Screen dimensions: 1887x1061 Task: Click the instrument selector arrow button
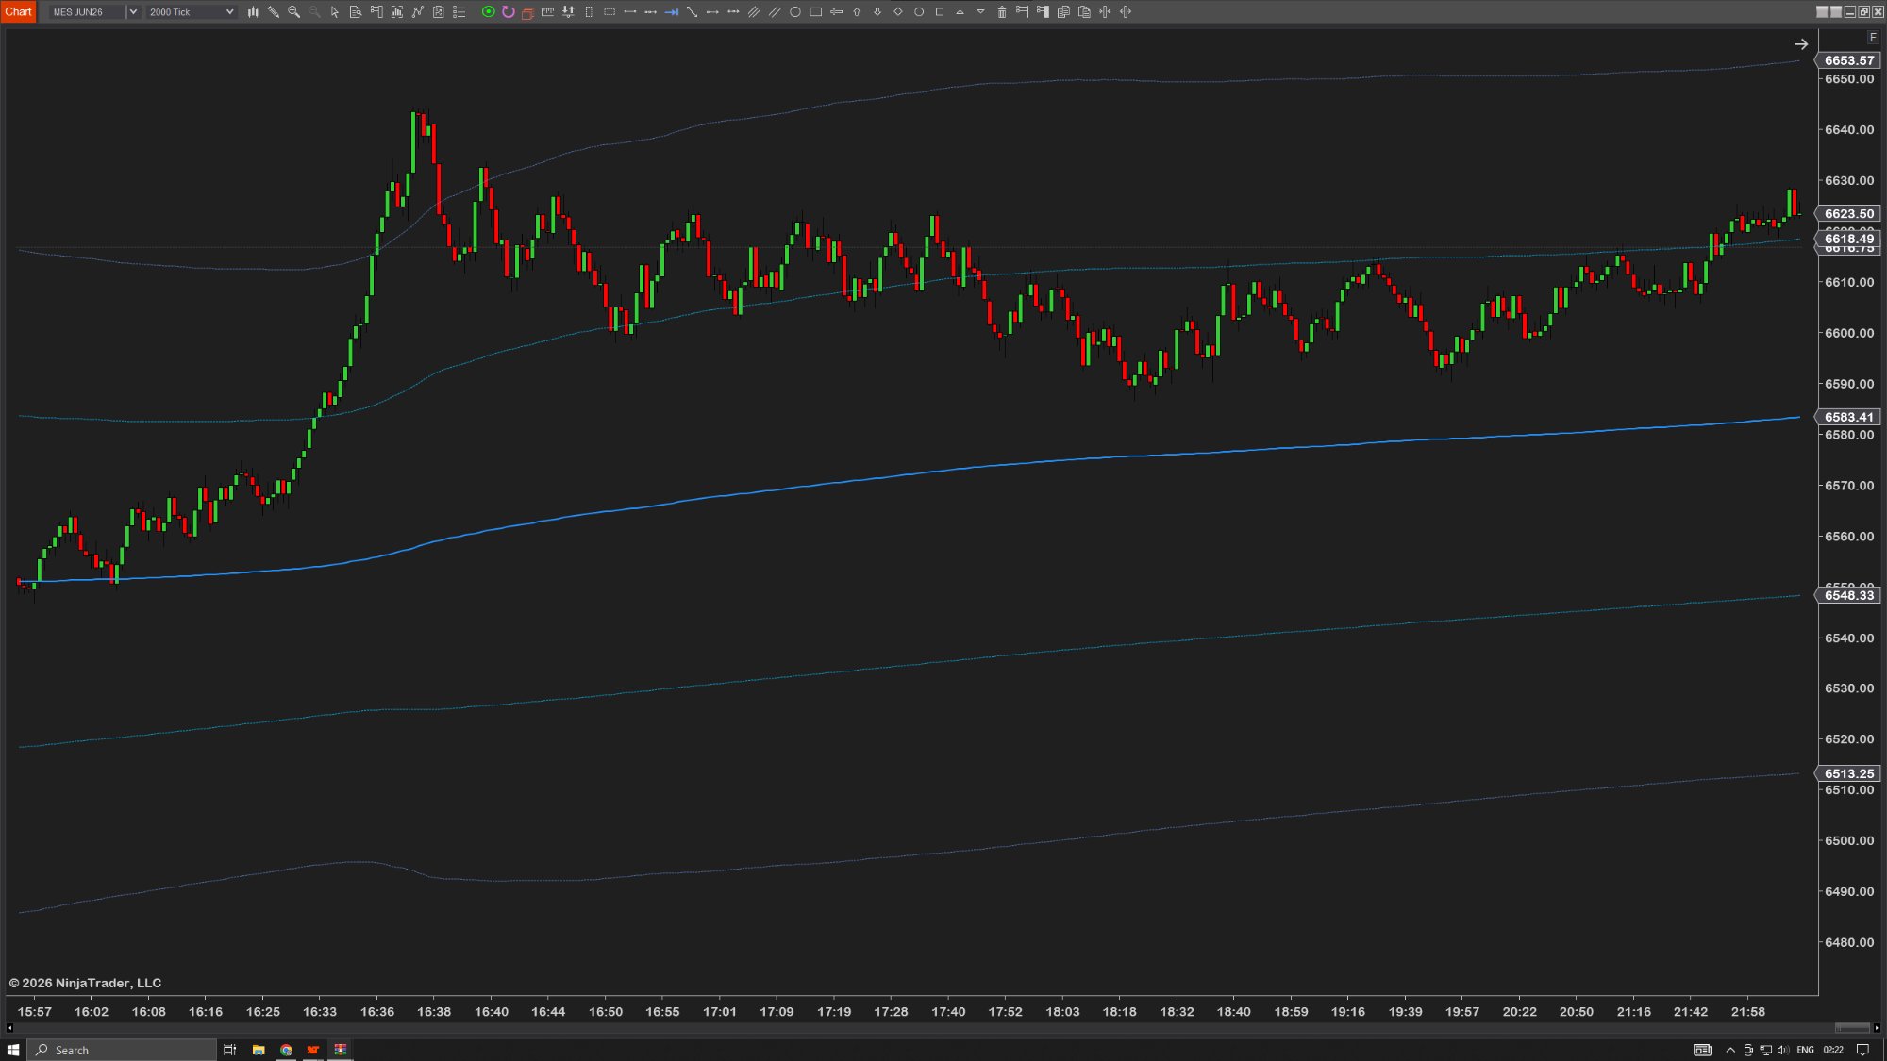[133, 12]
